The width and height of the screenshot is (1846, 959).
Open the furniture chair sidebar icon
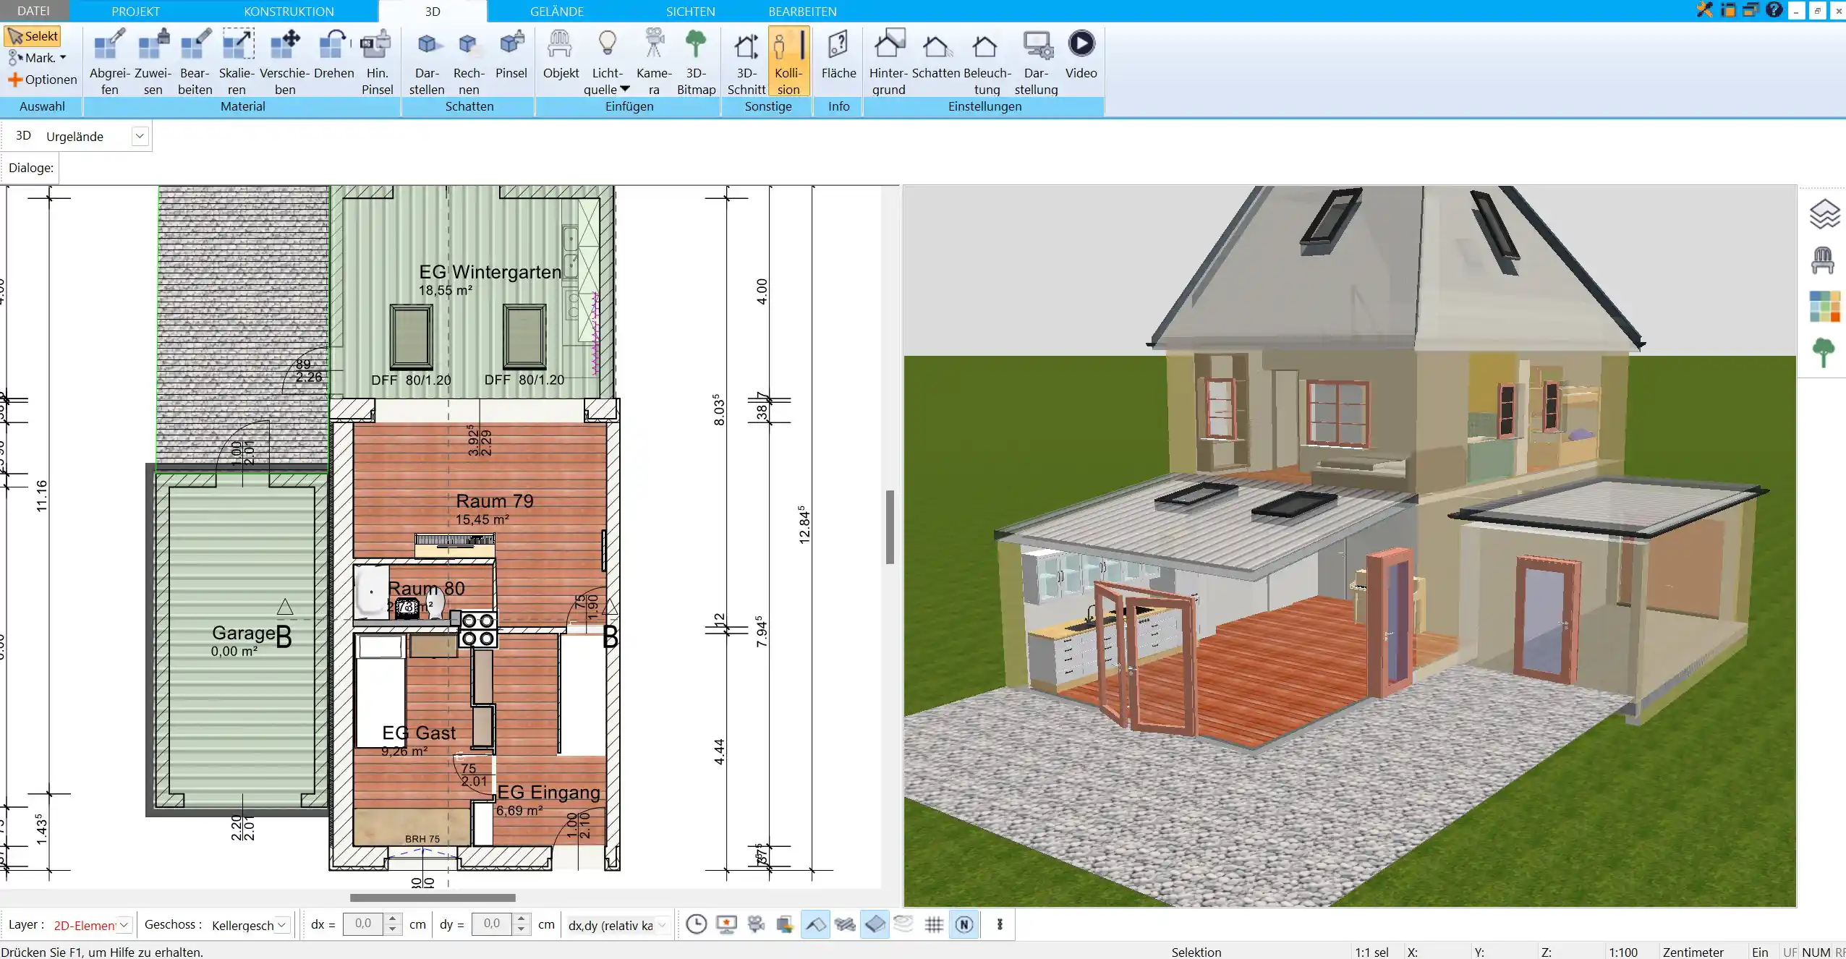point(1823,260)
